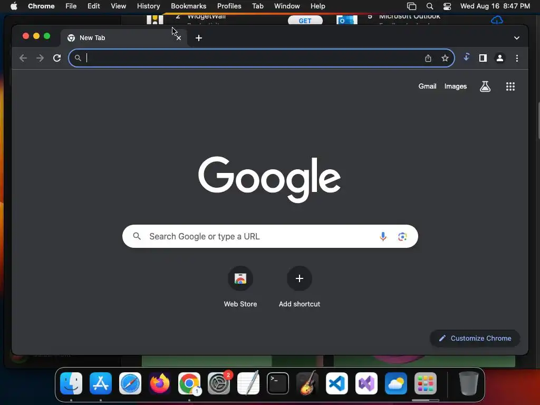Open the profile avatar icon
The image size is (540, 405).
[500, 58]
